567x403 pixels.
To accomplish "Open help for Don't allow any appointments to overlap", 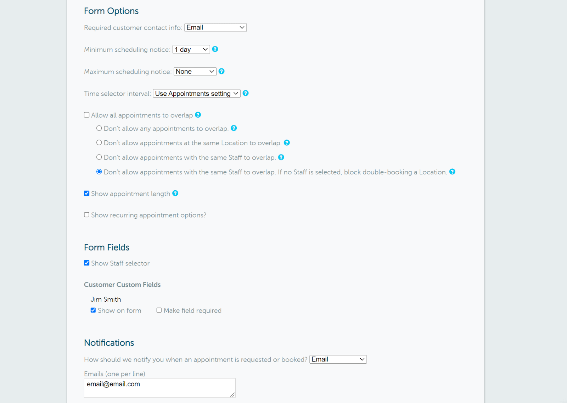I will (x=234, y=128).
